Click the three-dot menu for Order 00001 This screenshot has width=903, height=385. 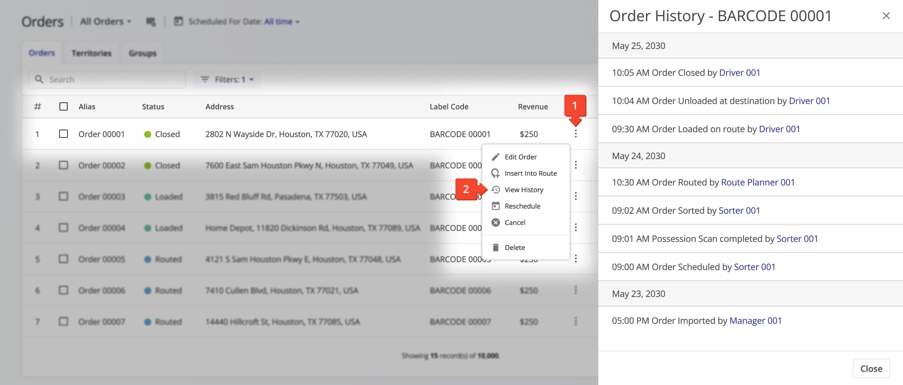click(575, 134)
